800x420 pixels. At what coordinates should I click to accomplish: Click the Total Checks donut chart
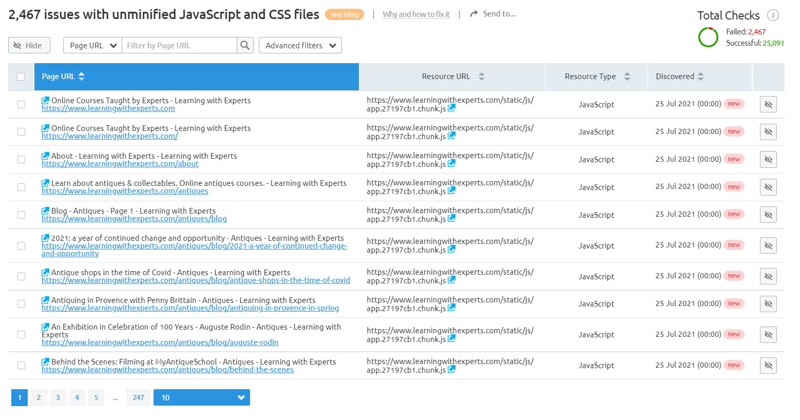[708, 37]
